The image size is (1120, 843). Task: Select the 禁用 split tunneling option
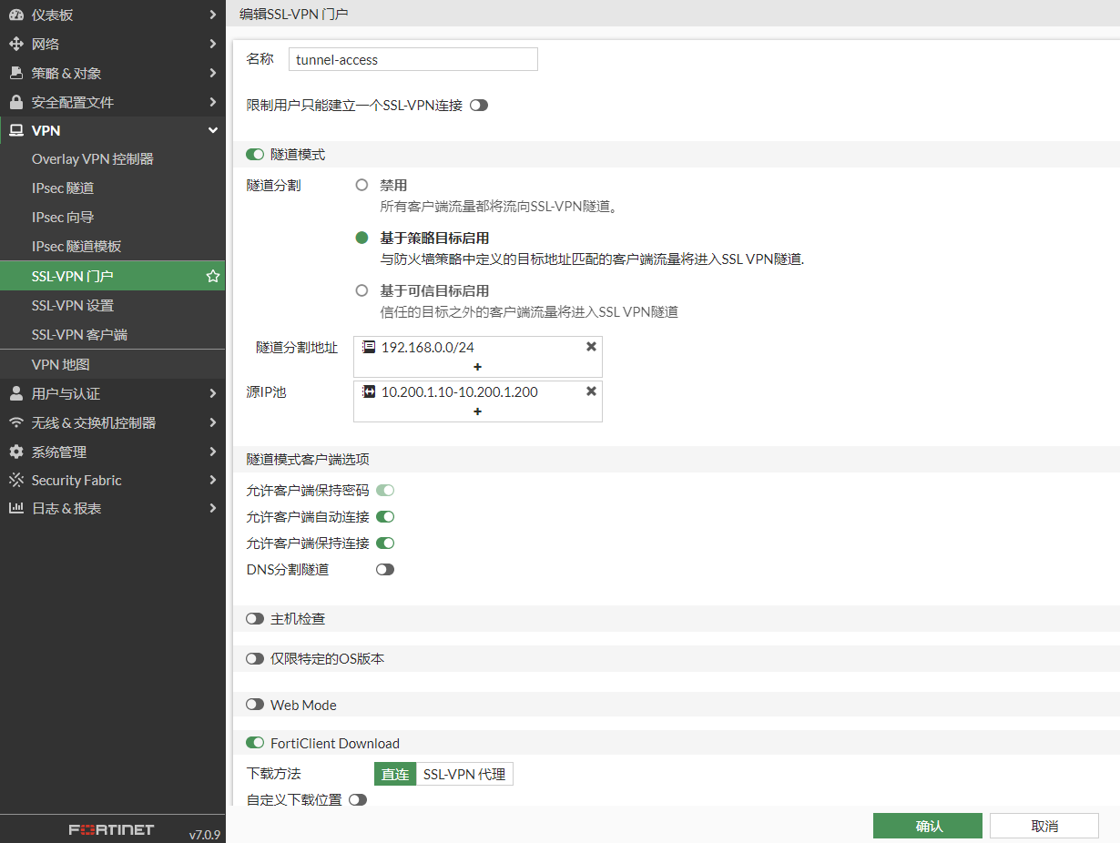361,185
